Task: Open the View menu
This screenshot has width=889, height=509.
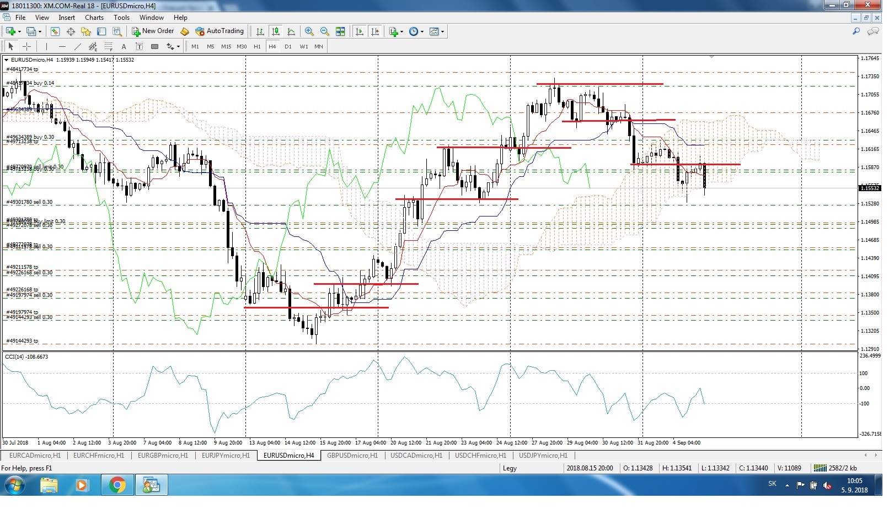Action: pyautogui.click(x=42, y=17)
